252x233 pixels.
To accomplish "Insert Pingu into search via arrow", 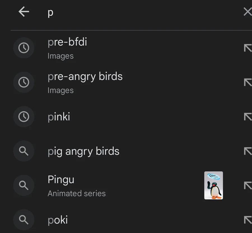I will click(x=248, y=185).
